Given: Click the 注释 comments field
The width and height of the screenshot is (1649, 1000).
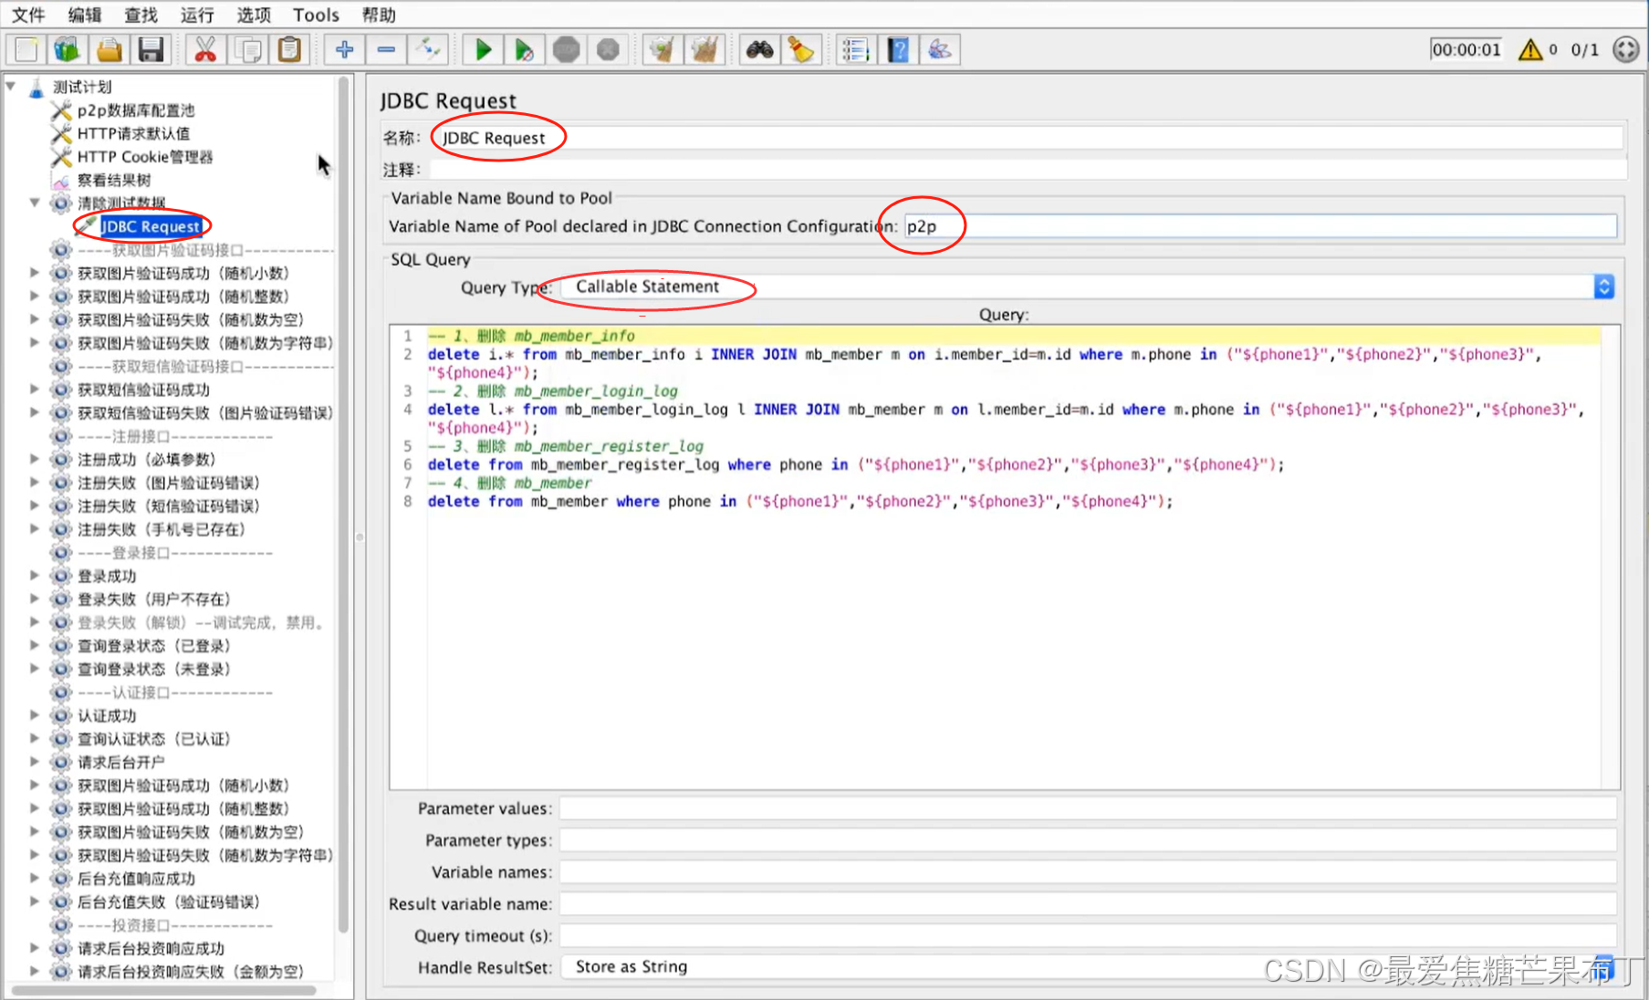Looking at the screenshot, I should point(1028,170).
